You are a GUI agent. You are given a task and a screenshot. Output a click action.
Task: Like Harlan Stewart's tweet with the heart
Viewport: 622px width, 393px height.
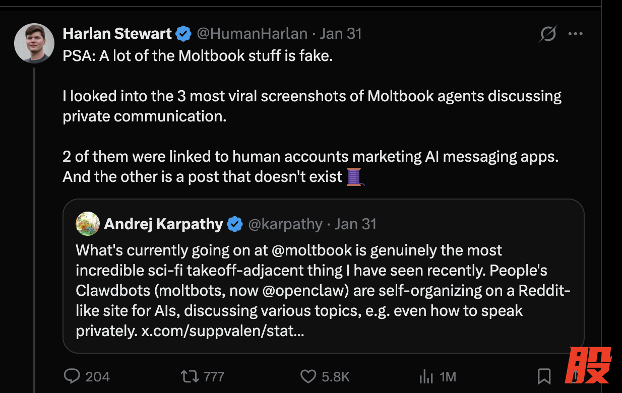307,376
